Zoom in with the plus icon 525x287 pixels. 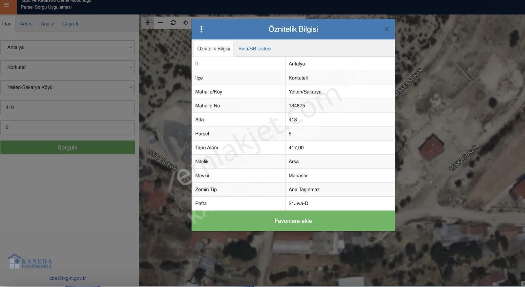[148, 23]
